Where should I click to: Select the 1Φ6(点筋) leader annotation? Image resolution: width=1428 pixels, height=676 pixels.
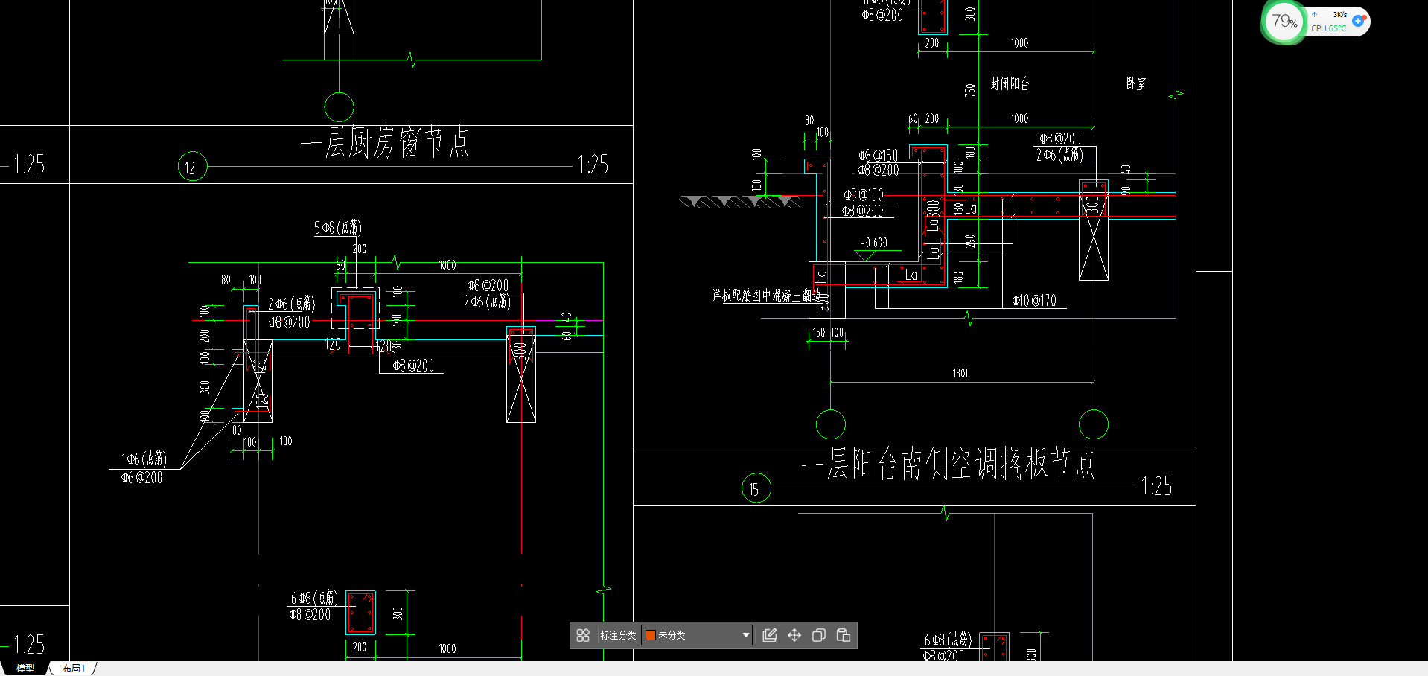point(144,459)
